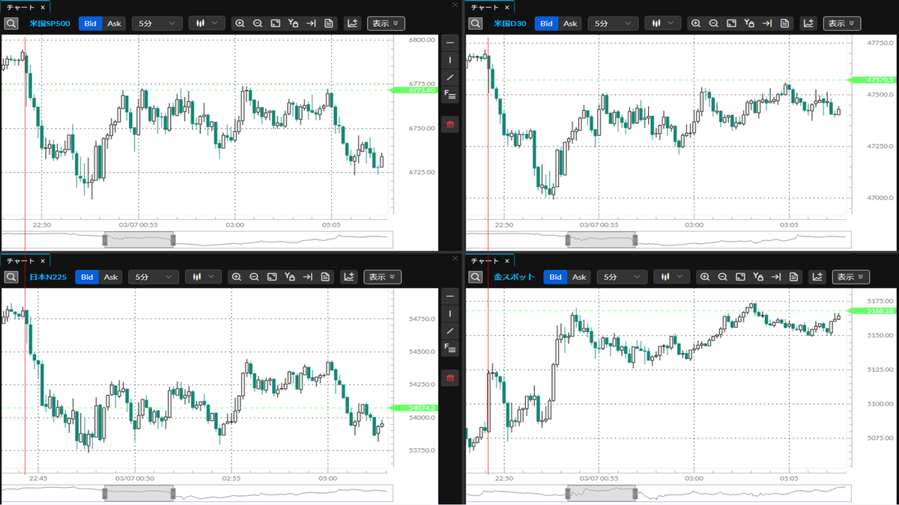Add an indicator to the 米国SP500 chart
The height and width of the screenshot is (505, 899).
click(352, 23)
